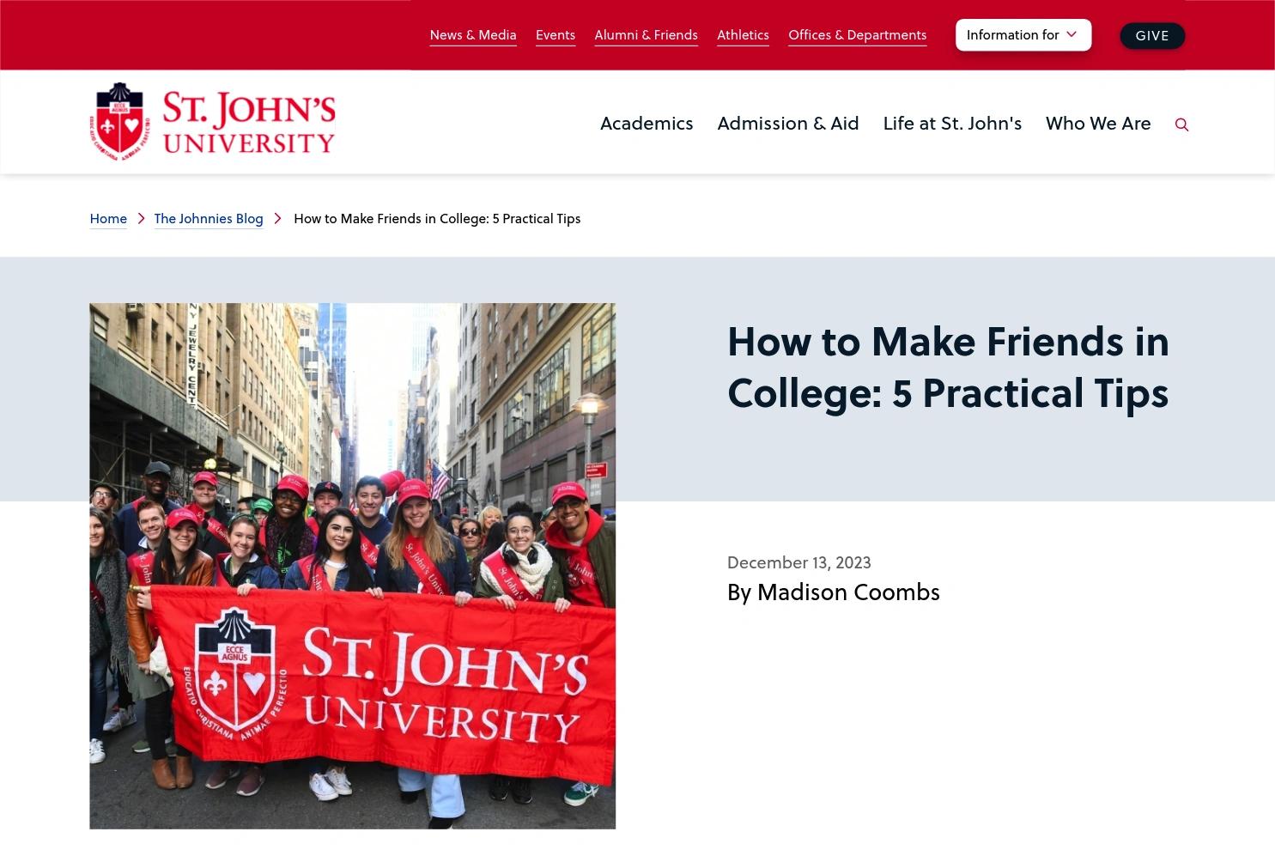The height and width of the screenshot is (850, 1275).
Task: Click the parade group photo
Action: point(352,566)
